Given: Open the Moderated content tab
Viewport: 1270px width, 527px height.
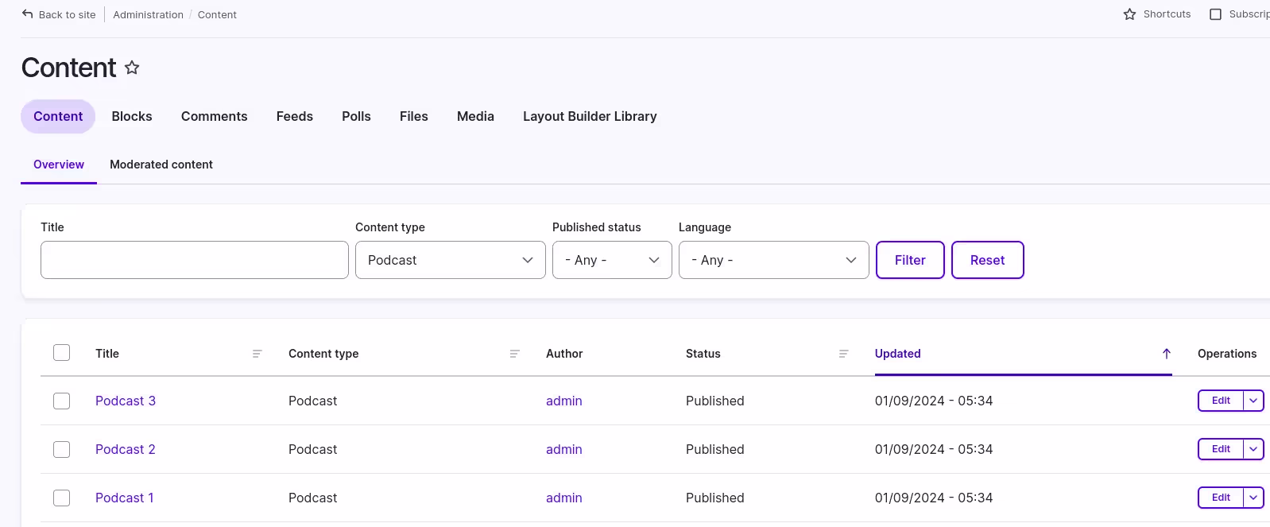Looking at the screenshot, I should 161,165.
